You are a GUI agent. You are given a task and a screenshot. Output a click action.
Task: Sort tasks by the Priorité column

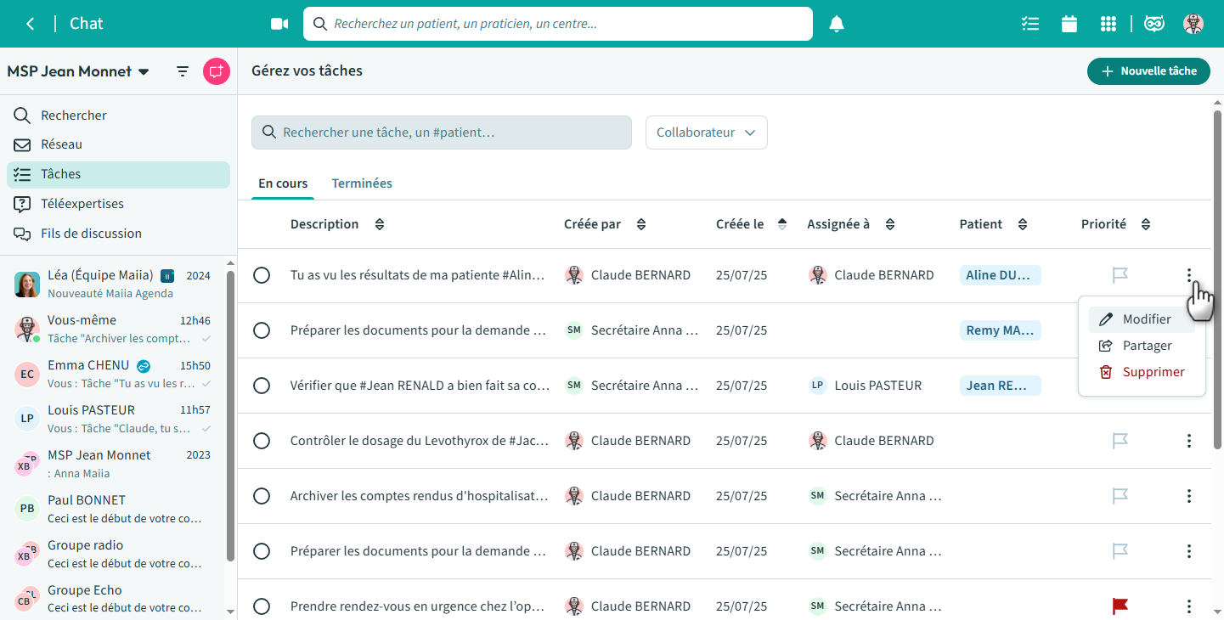point(1146,224)
